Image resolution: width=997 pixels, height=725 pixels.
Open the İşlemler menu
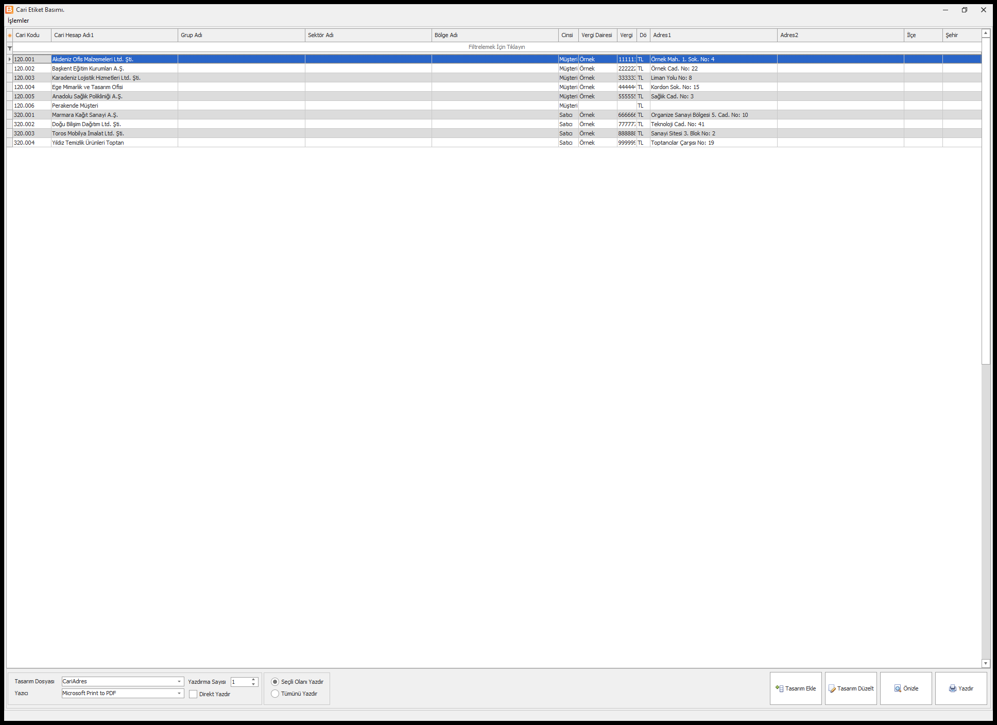pos(19,21)
